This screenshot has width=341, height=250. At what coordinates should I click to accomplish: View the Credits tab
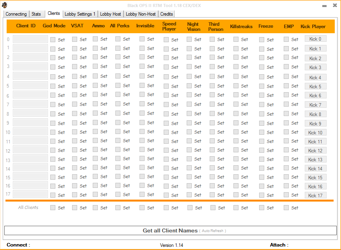coord(166,14)
